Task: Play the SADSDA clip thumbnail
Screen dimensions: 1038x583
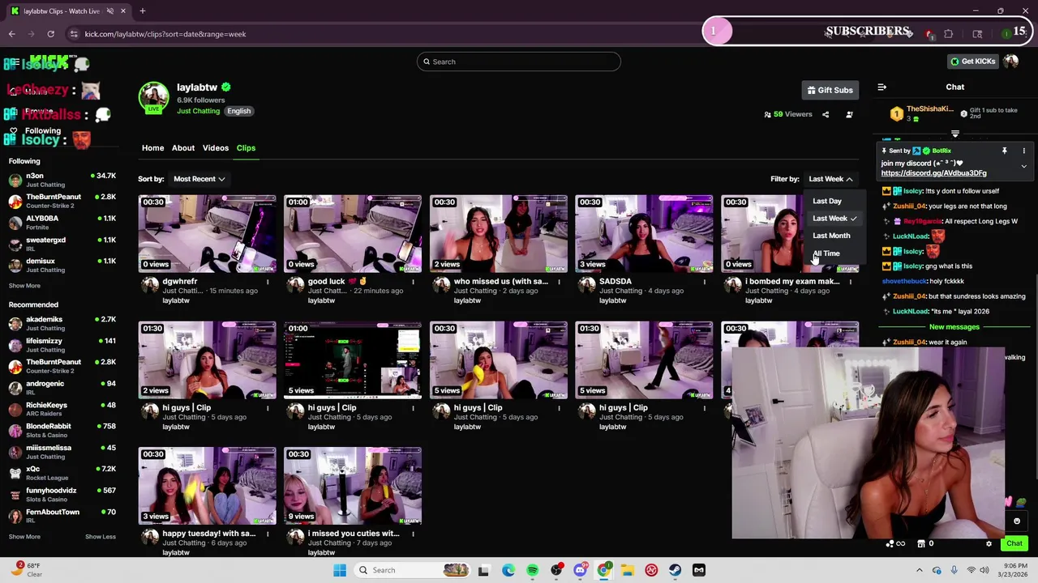Action: (x=644, y=233)
